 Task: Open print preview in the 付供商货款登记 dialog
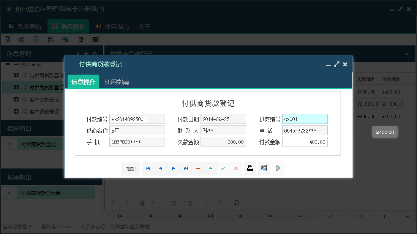point(264,168)
